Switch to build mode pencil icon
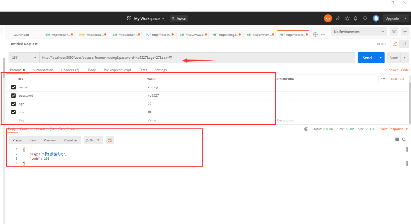Viewport: 411px width, 224px height. click(x=395, y=44)
